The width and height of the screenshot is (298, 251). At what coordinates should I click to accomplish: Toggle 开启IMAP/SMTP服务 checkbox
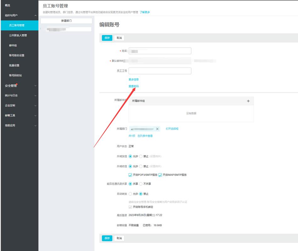pyautogui.click(x=160, y=175)
